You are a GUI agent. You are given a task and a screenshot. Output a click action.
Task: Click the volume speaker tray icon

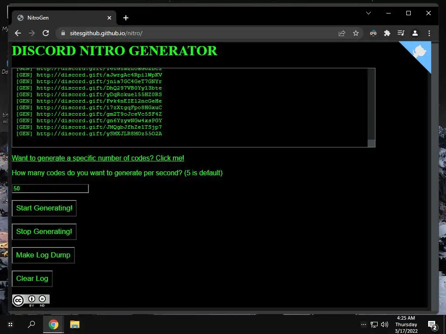pyautogui.click(x=385, y=324)
